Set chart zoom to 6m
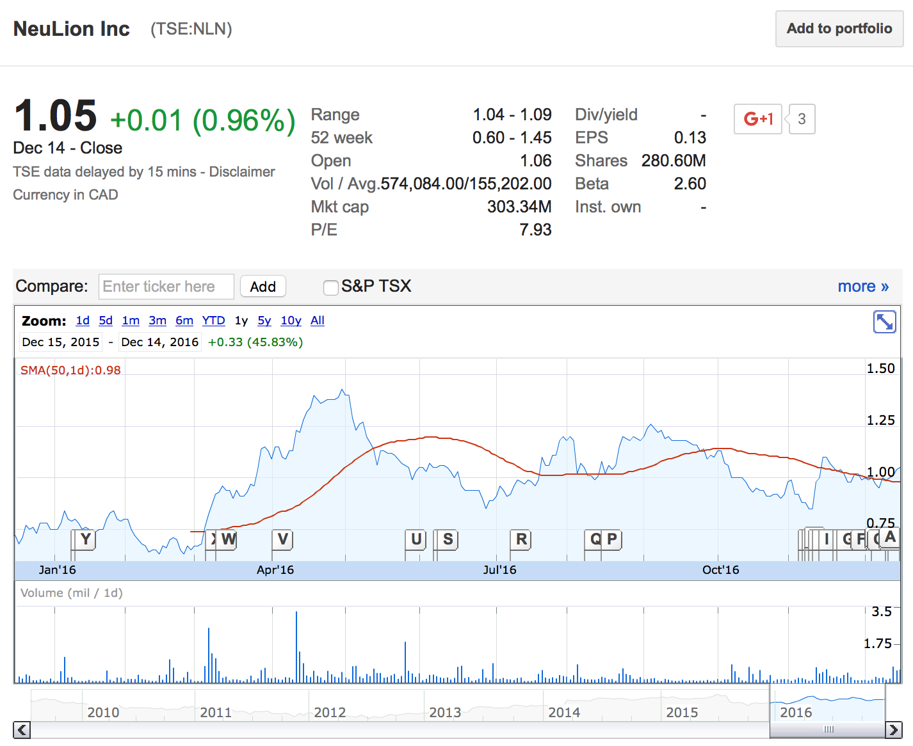Image resolution: width=913 pixels, height=746 pixels. click(x=184, y=321)
